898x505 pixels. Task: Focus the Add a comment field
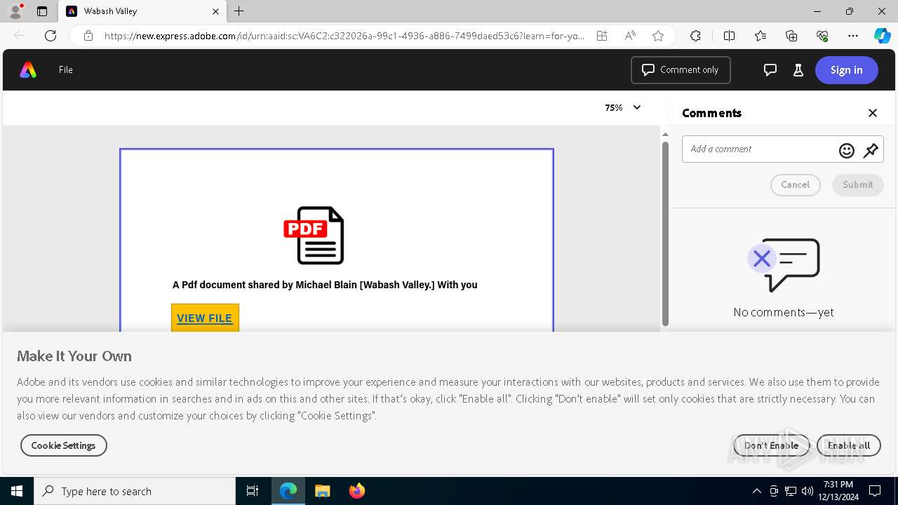coord(759,149)
